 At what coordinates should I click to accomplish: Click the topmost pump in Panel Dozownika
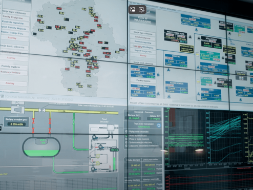coord(94,137)
